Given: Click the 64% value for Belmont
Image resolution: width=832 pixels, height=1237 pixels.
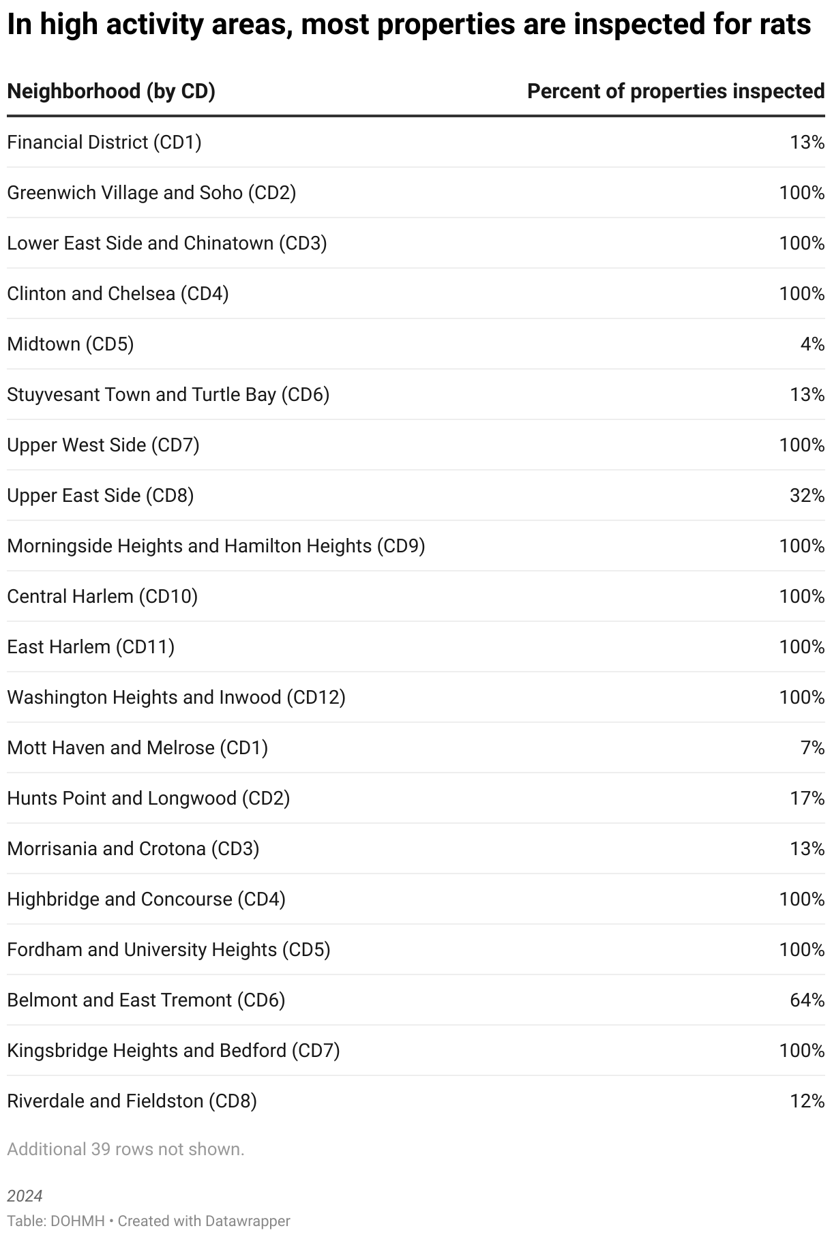Looking at the screenshot, I should pos(807,1000).
